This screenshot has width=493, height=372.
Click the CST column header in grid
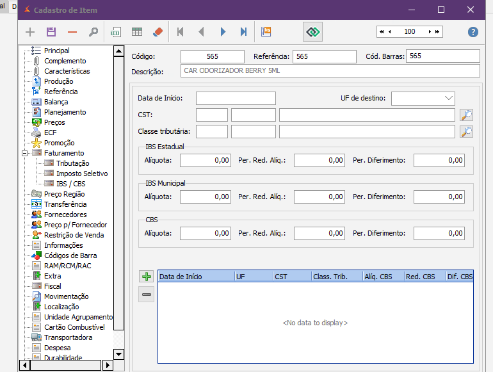[281, 277]
